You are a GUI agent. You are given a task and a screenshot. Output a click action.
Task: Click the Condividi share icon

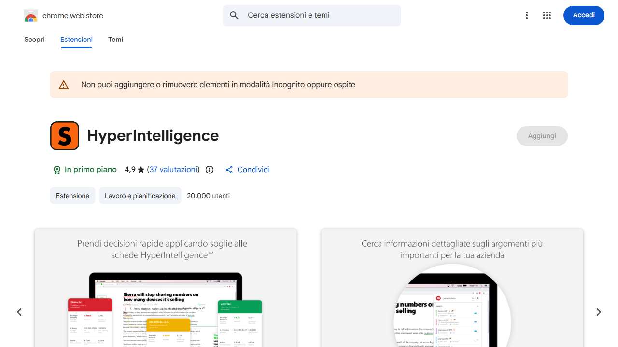pyautogui.click(x=229, y=170)
